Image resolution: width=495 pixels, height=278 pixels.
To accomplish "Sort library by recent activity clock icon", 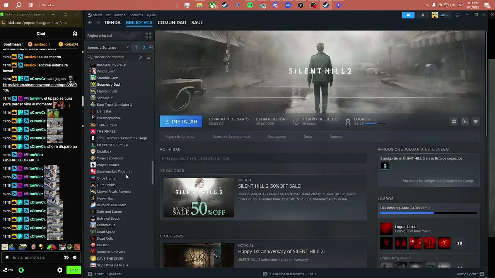I will [144, 47].
